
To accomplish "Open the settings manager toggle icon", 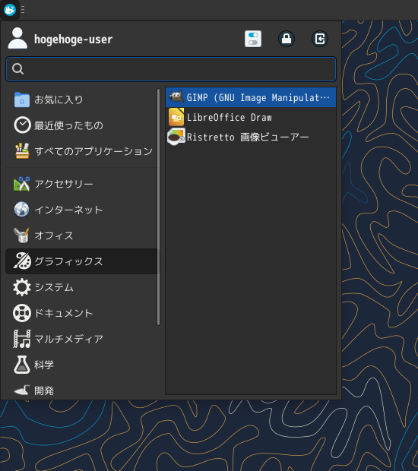I will [253, 39].
